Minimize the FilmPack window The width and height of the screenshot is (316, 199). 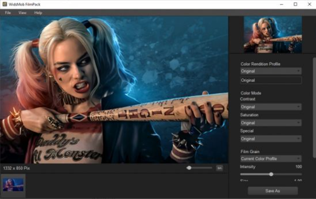pyautogui.click(x=282, y=4)
